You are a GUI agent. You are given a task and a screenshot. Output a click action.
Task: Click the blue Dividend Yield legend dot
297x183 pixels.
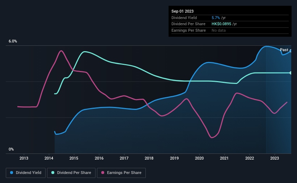point(12,173)
